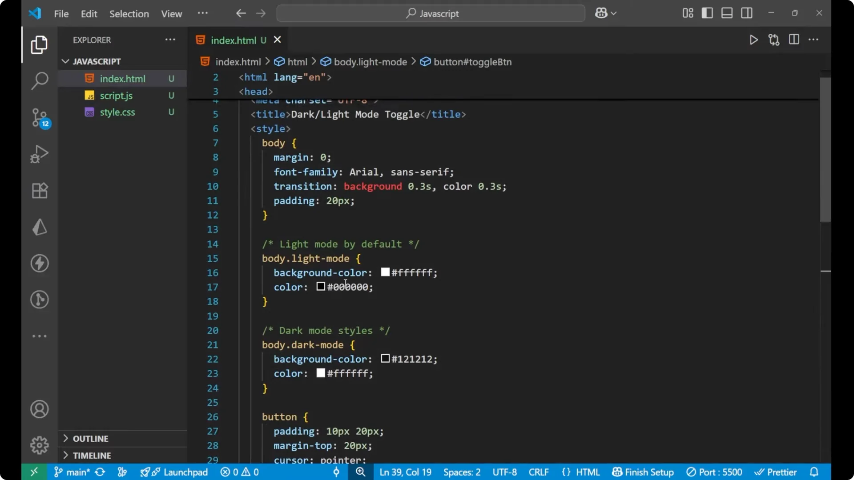Toggle the bottom panel visibility
Viewport: 854px width, 480px height.
point(727,13)
